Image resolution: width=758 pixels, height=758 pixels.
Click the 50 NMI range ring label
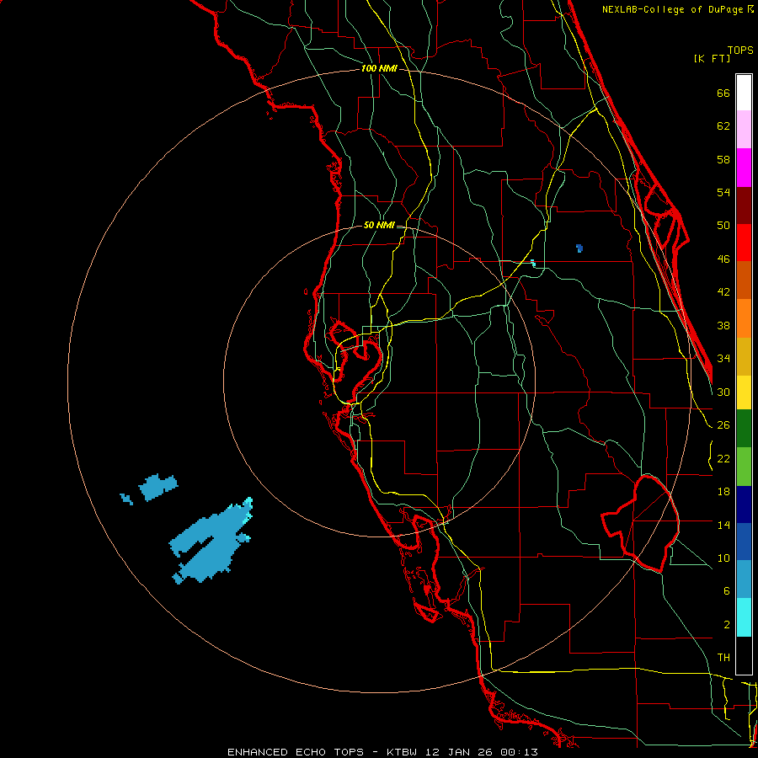(x=379, y=225)
